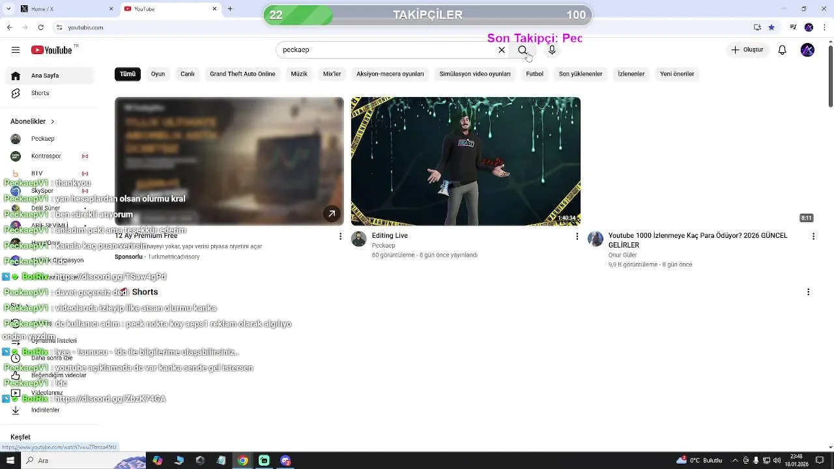Viewport: 834px width, 469px height.
Task: Click the Windows taskbar search box Ara
Action: click(x=85, y=461)
